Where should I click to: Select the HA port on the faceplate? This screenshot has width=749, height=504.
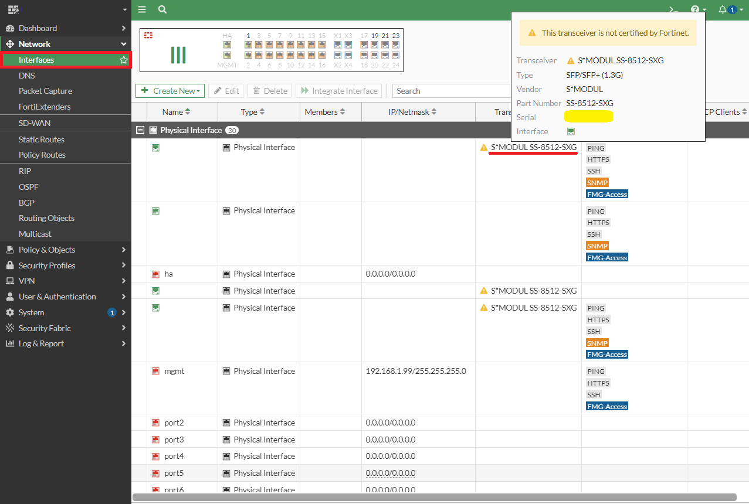228,45
